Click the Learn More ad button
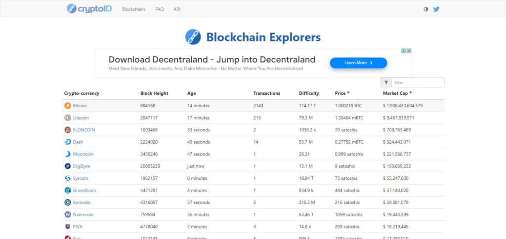This screenshot has width=506, height=239. click(358, 63)
